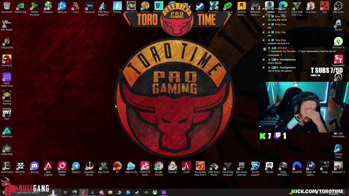
Task: Launch TikTok LIVE Studio shortcut
Action: coord(145,169)
